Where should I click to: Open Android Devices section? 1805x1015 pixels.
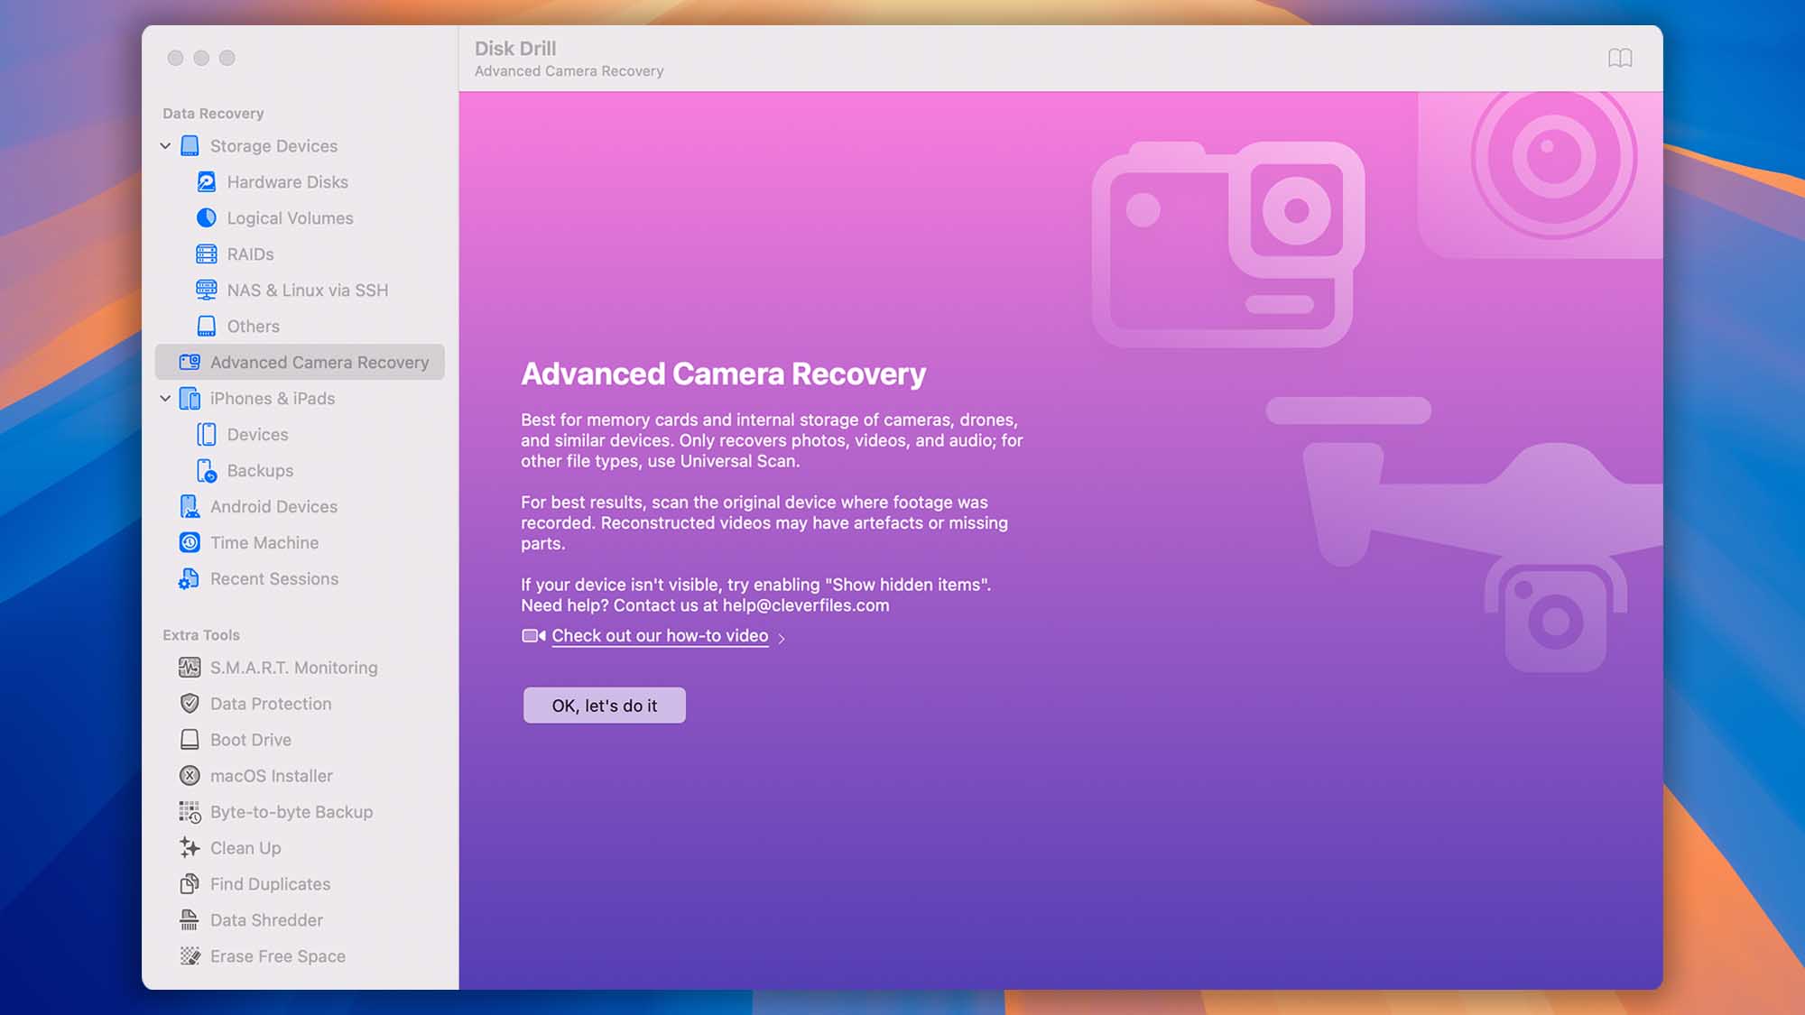click(300, 507)
